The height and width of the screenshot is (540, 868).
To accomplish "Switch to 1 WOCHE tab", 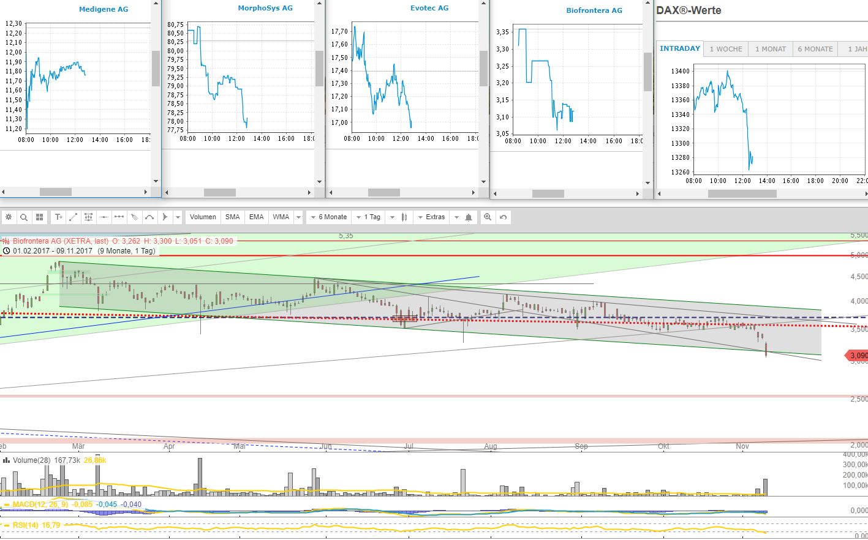I will pyautogui.click(x=726, y=49).
